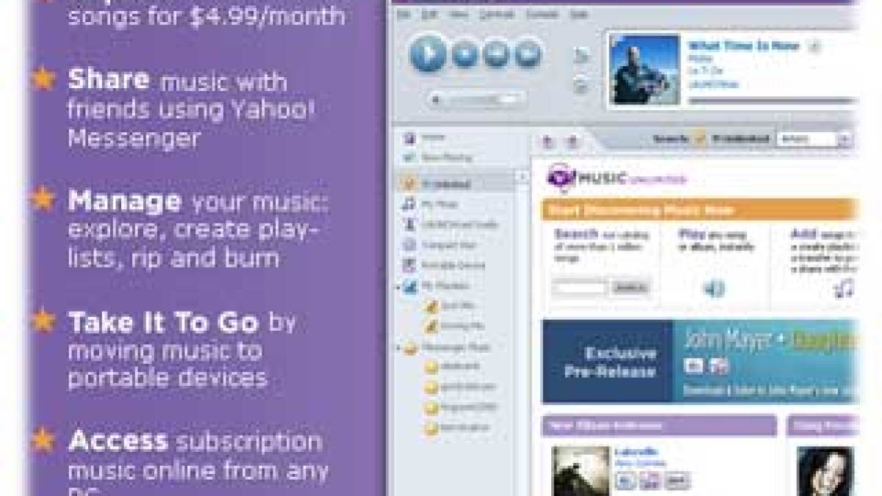Click the small button next to the song title
Viewport: 882px width, 496px height.
(814, 46)
